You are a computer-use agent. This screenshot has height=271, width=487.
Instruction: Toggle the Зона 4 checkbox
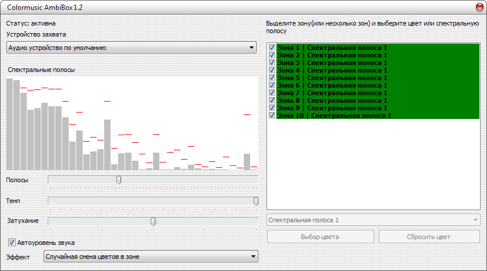point(272,70)
